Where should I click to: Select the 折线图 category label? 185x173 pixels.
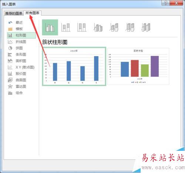21,42
